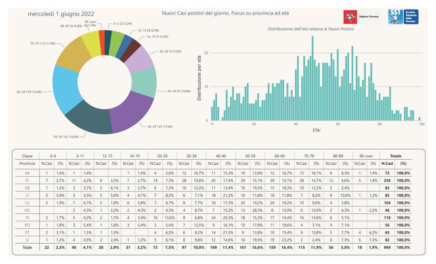The image size is (436, 264).
Task: Click the Totale column header
Action: [x=395, y=156]
